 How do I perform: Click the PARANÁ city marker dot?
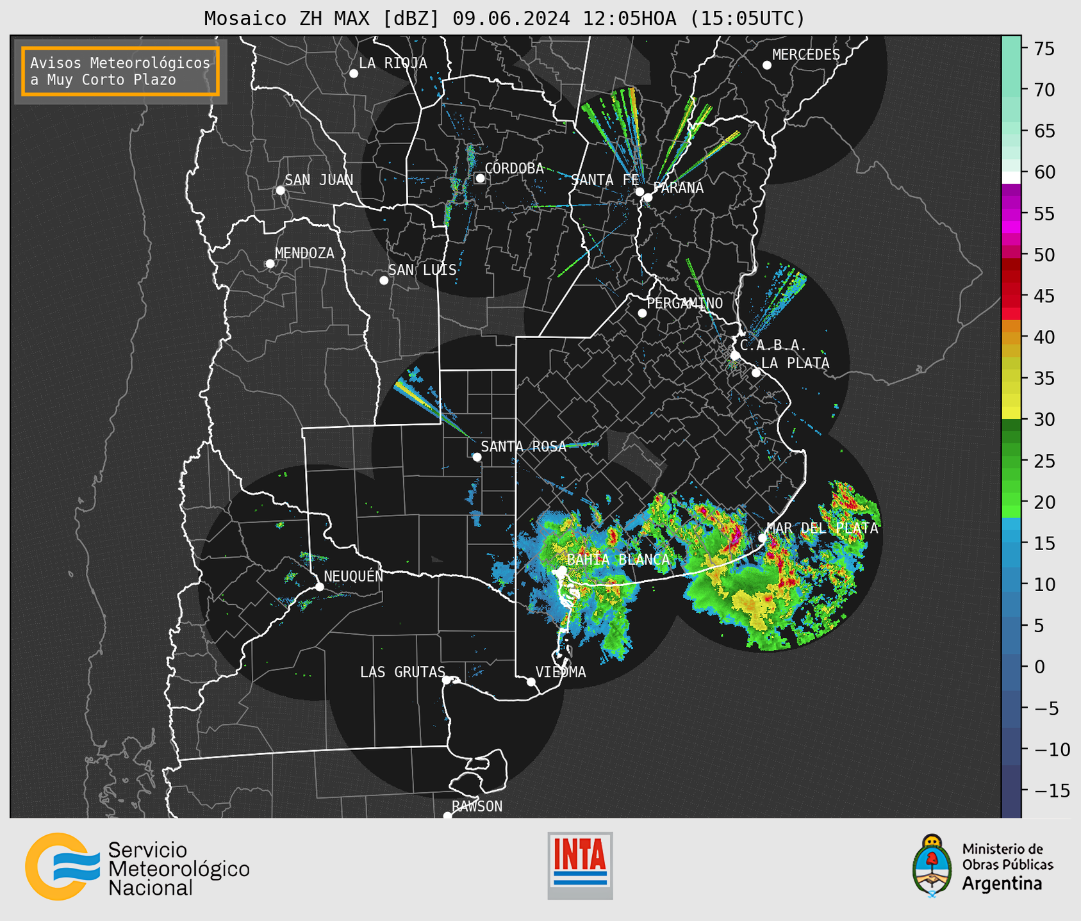click(x=648, y=197)
